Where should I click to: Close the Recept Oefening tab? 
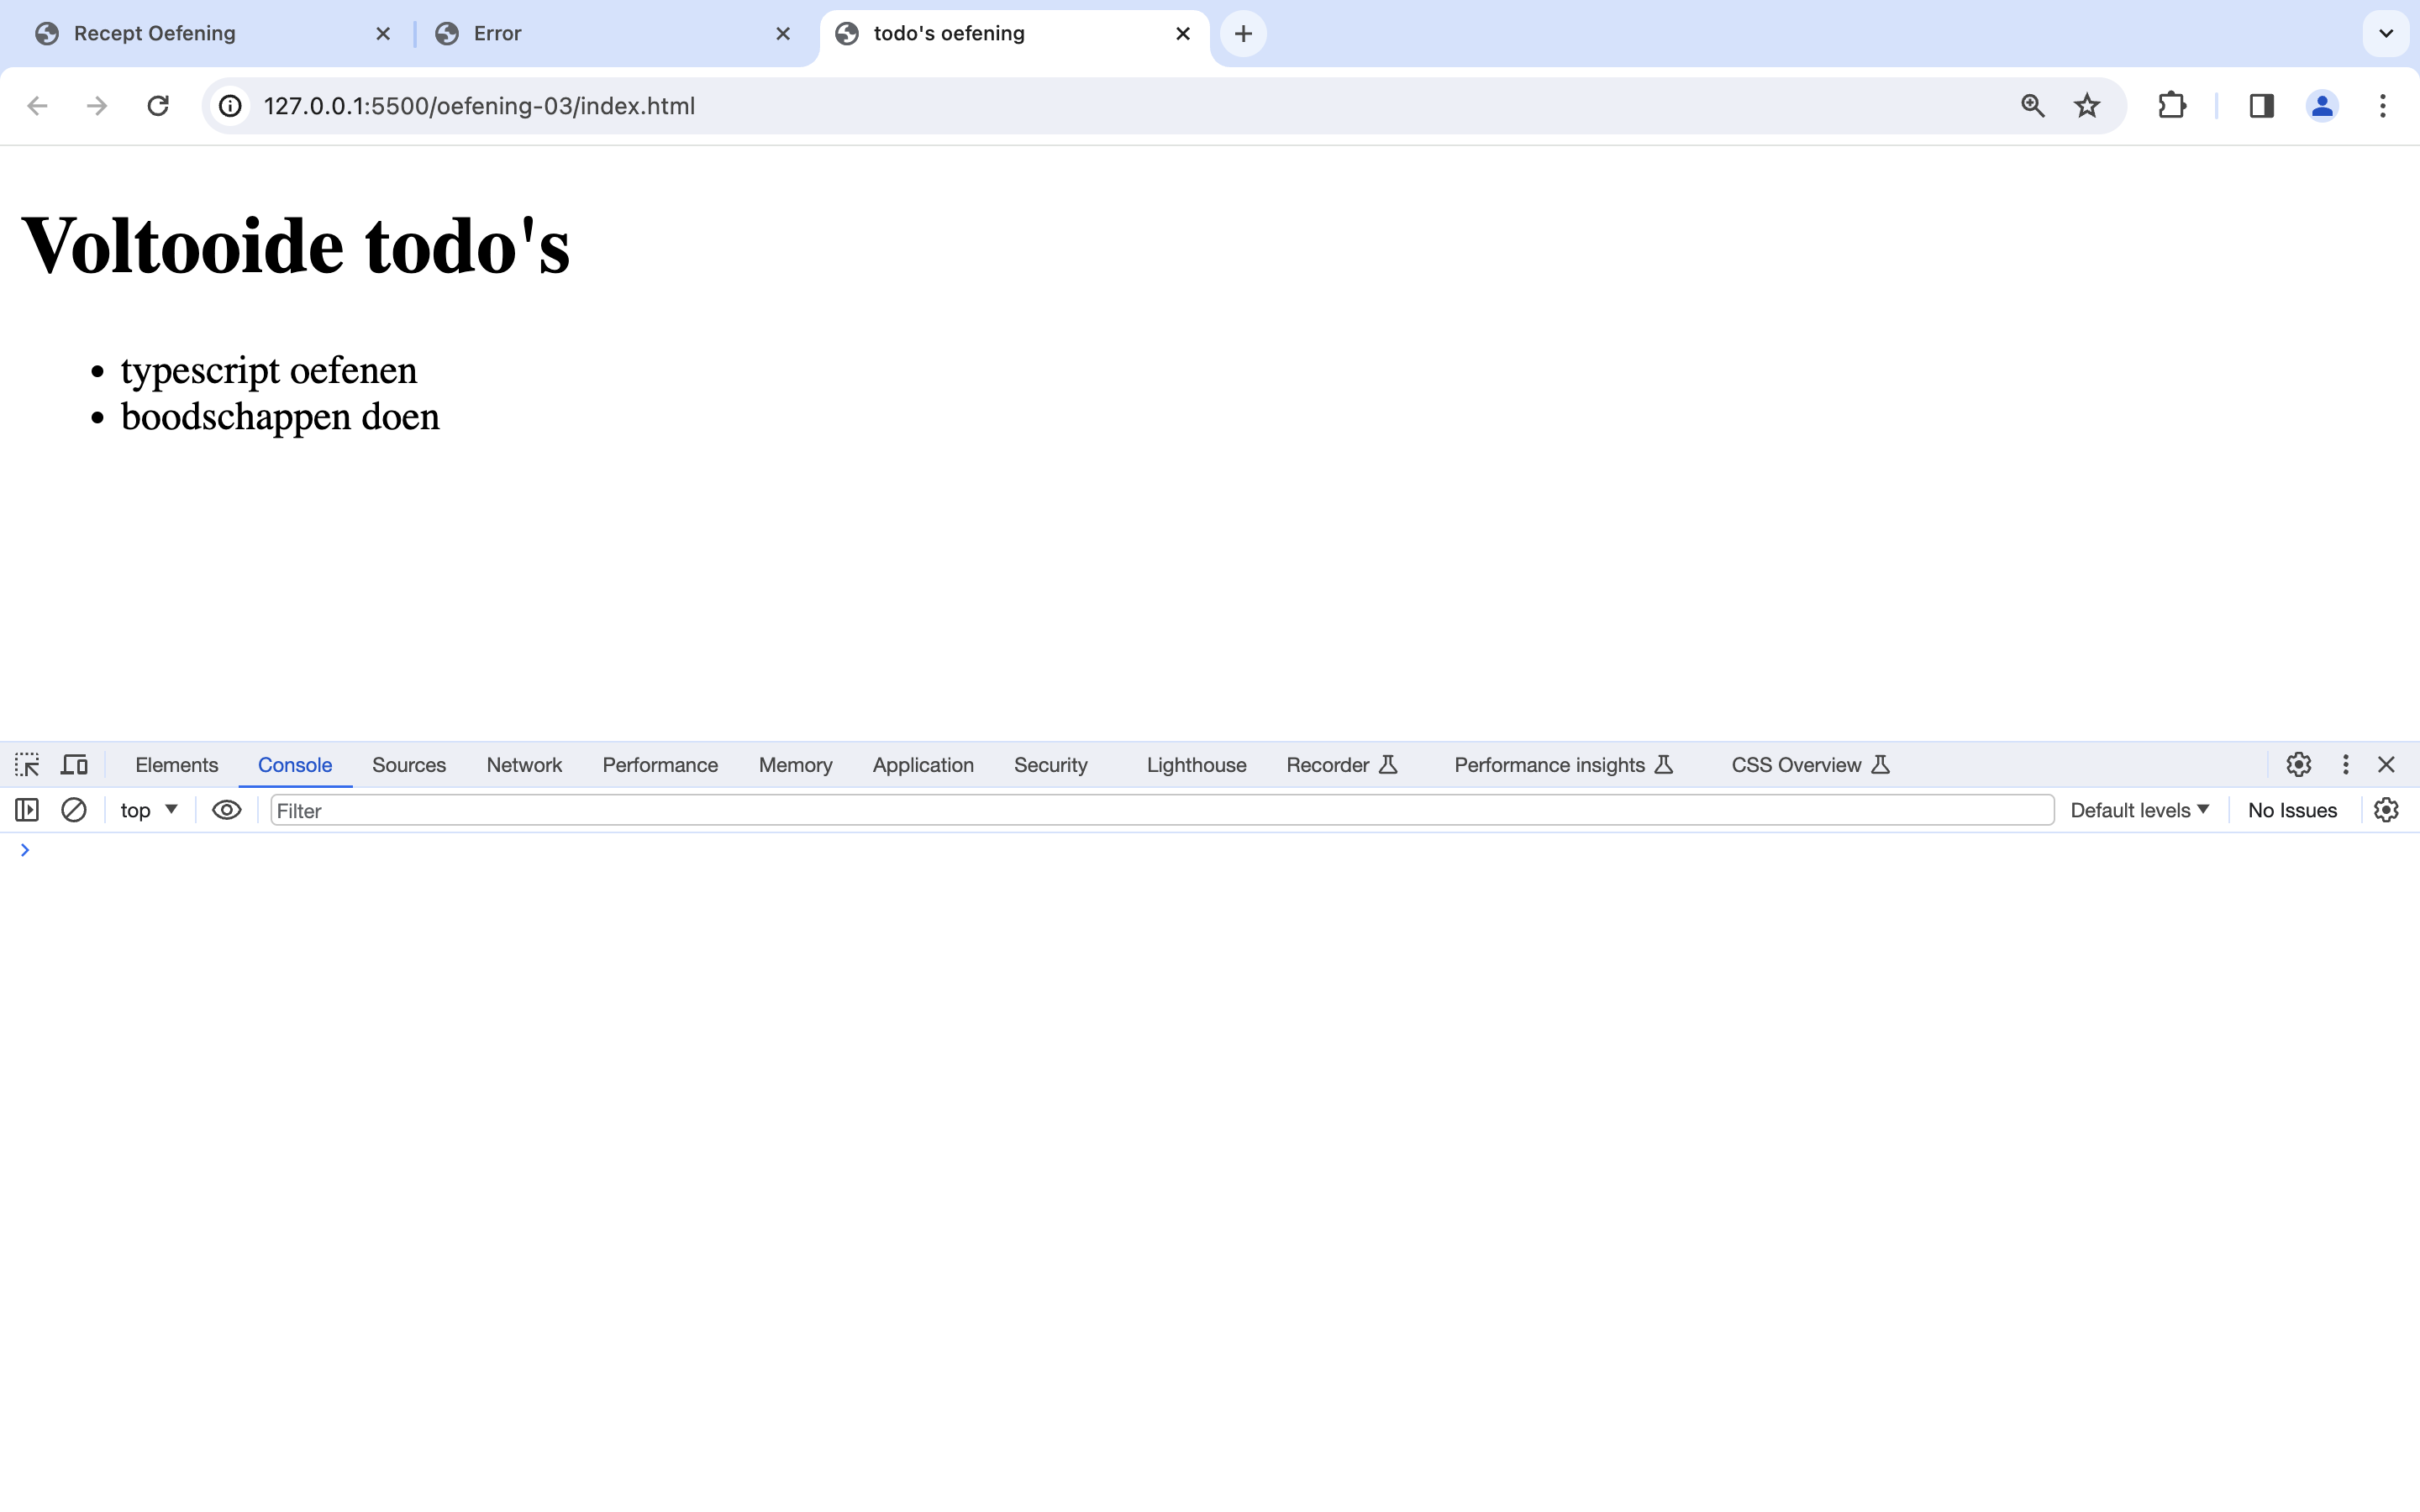tap(383, 34)
